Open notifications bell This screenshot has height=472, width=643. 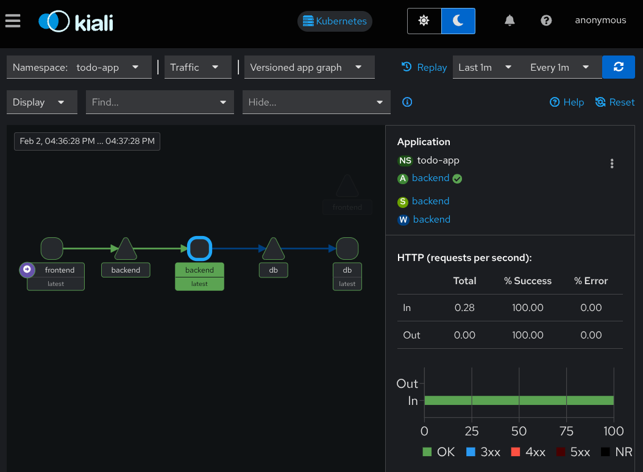pyautogui.click(x=510, y=21)
